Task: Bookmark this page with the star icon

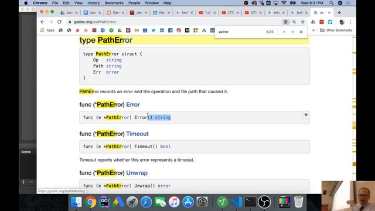Action: pyautogui.click(x=302, y=22)
